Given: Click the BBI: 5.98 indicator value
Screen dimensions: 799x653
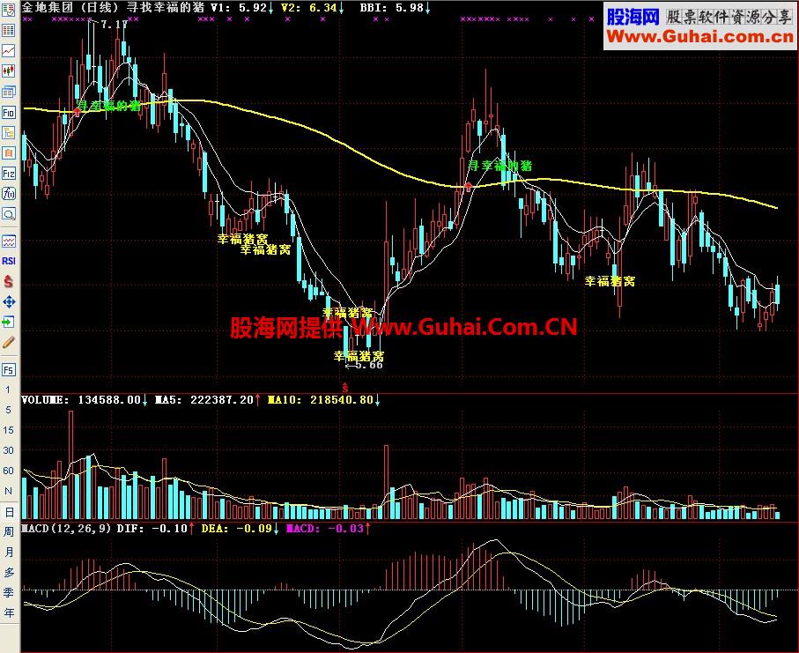Looking at the screenshot, I should tap(395, 8).
